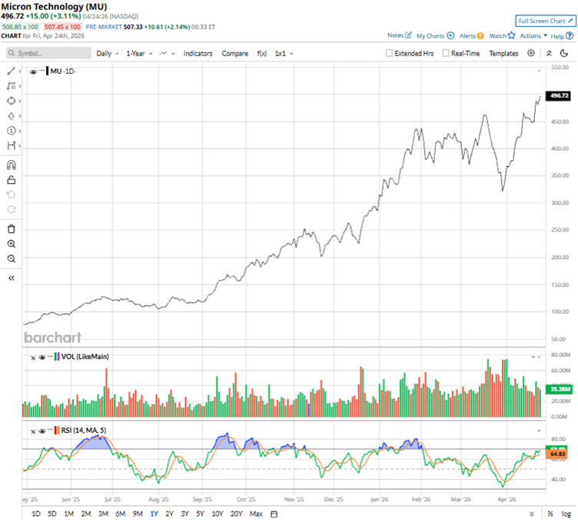Select the Fibonacci retracement tool
Screen dimensions: 578x520
tap(11, 86)
